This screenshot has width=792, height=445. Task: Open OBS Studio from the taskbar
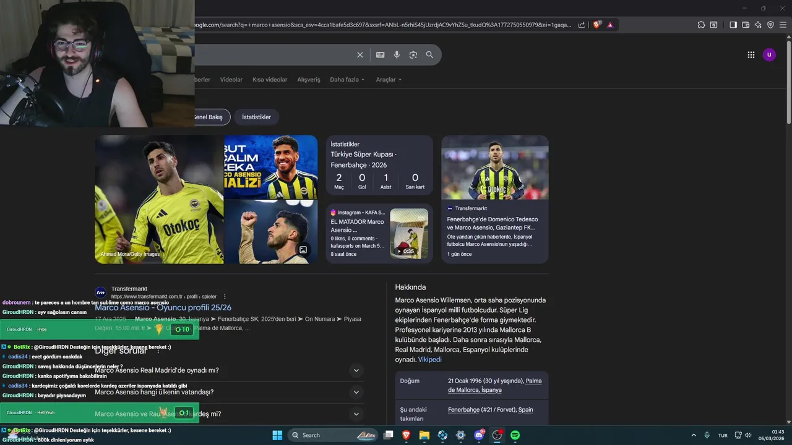pyautogui.click(x=497, y=435)
